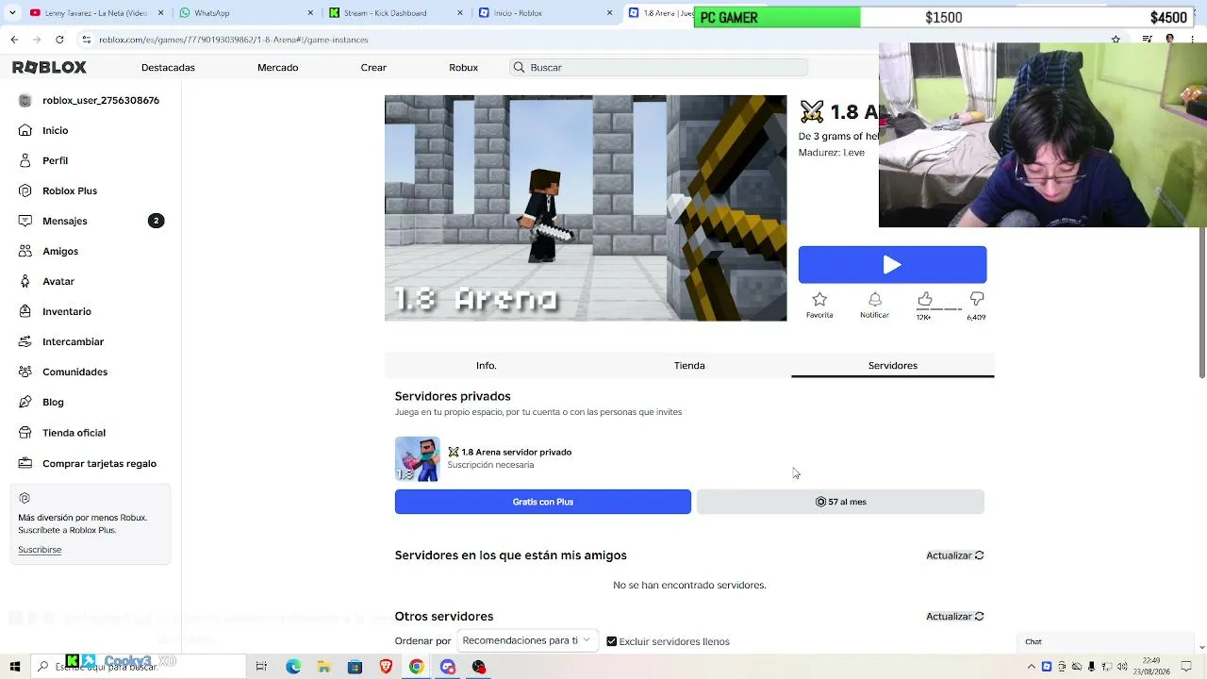Viewport: 1207px width, 679px height.
Task: Open File Explorer from taskbar
Action: point(323,667)
